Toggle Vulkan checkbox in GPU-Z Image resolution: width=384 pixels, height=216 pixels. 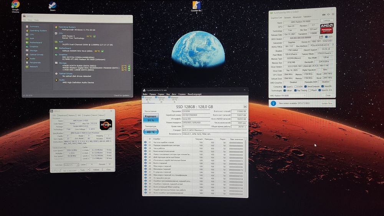pos(285,91)
